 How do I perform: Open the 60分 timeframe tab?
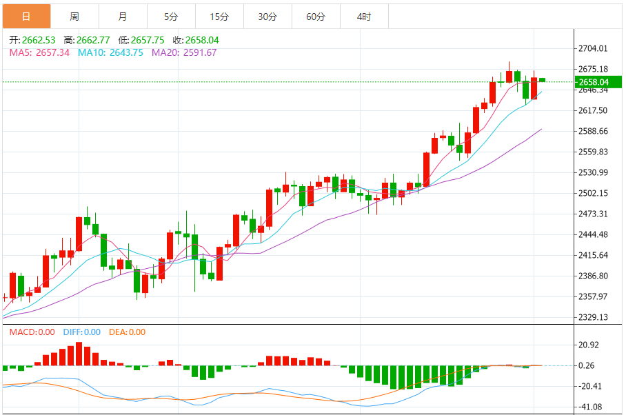click(x=316, y=17)
